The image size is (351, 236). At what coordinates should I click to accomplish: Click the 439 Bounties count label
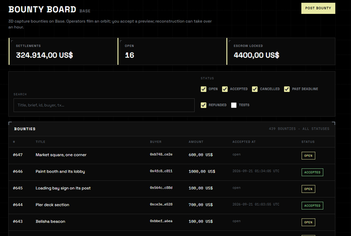pyautogui.click(x=282, y=129)
